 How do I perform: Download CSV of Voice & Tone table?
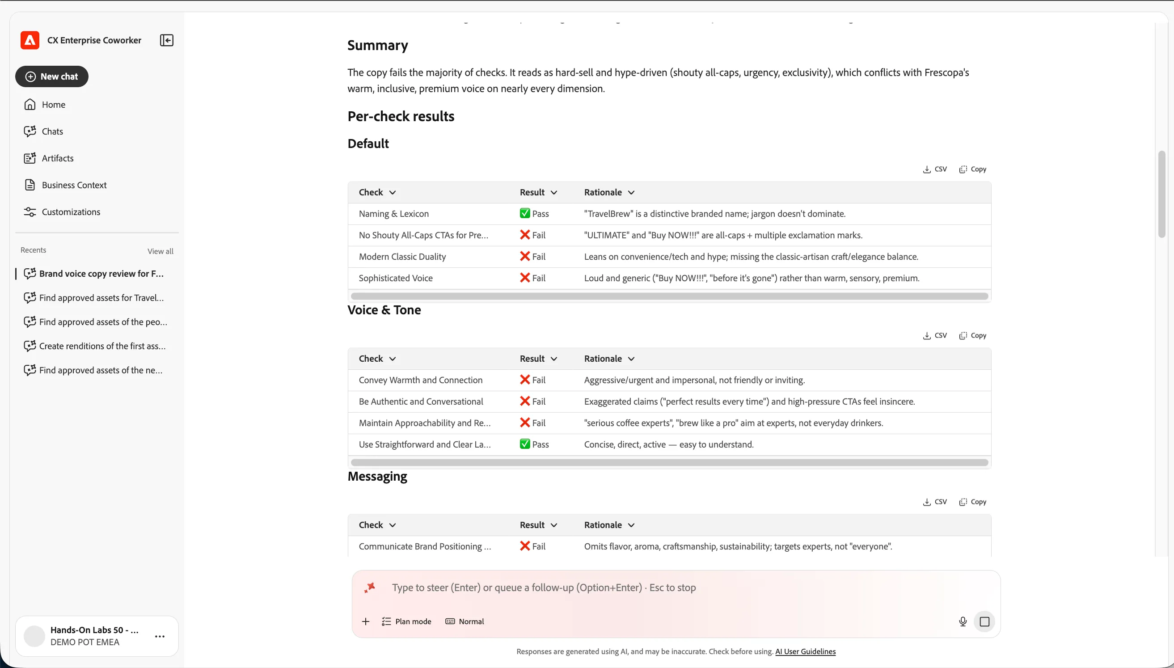pyautogui.click(x=935, y=336)
